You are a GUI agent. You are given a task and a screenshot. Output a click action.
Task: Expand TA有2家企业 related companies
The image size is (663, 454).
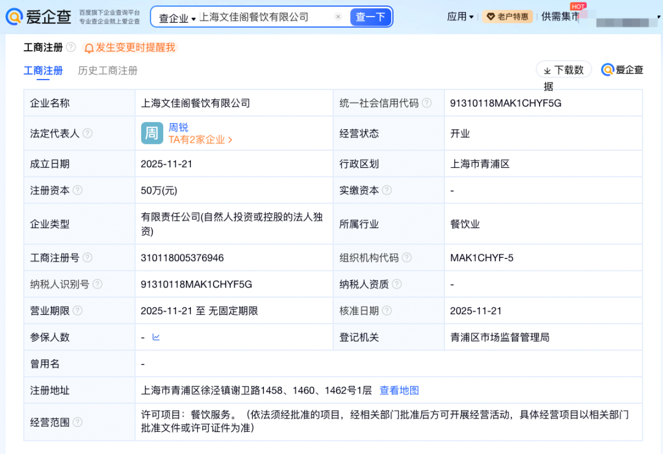pos(200,140)
